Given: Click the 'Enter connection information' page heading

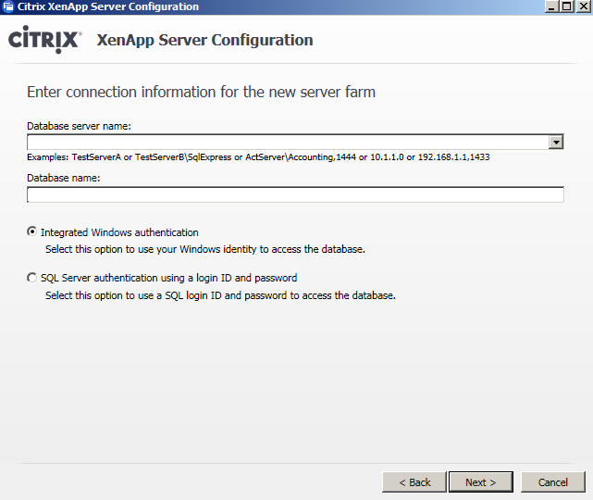Looking at the screenshot, I should coord(201,92).
